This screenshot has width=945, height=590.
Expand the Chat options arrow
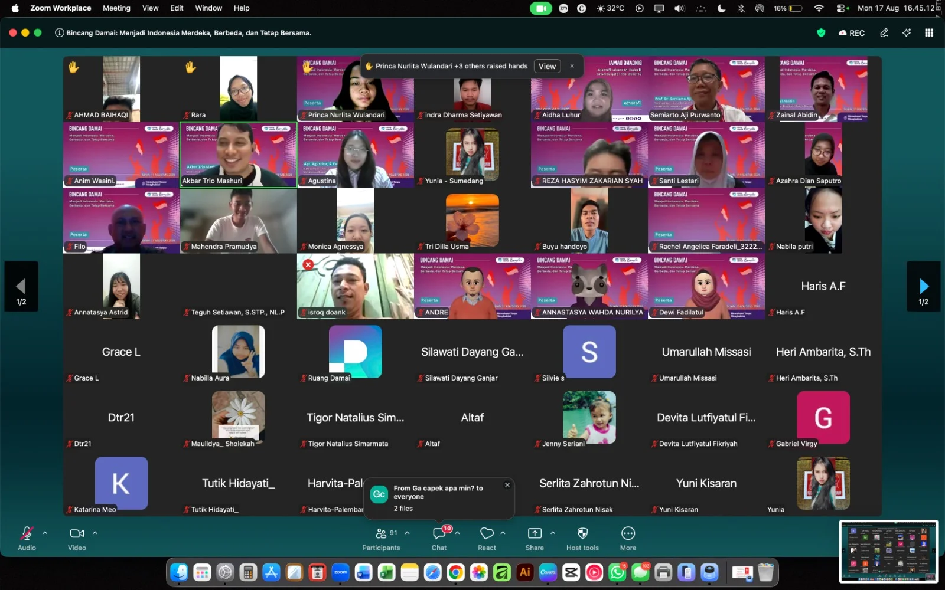(x=457, y=533)
